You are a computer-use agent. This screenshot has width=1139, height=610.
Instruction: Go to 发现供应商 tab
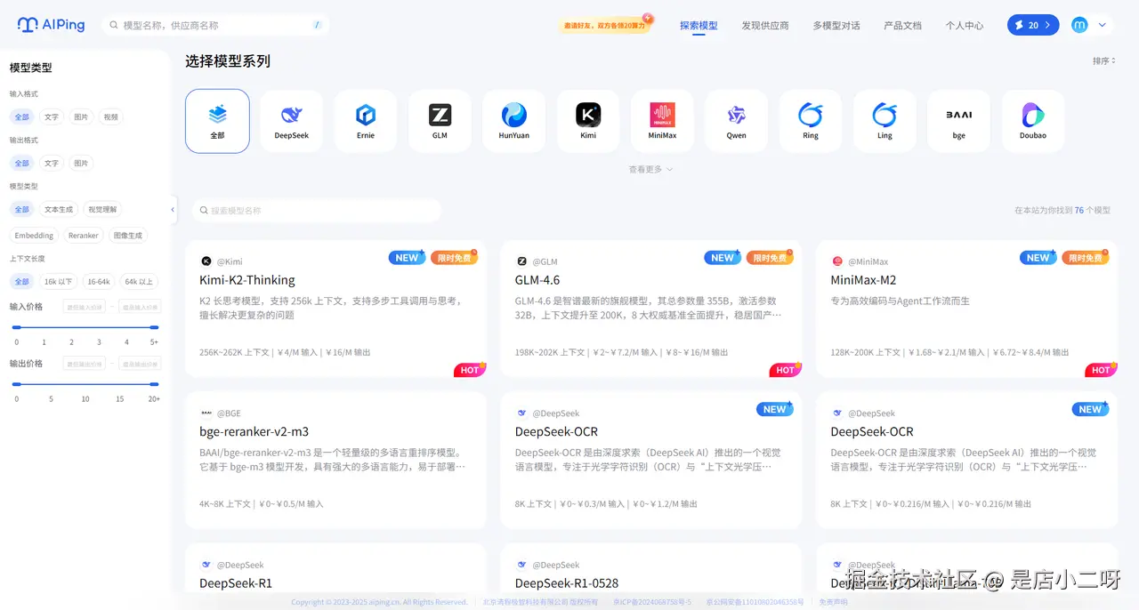pos(765,26)
